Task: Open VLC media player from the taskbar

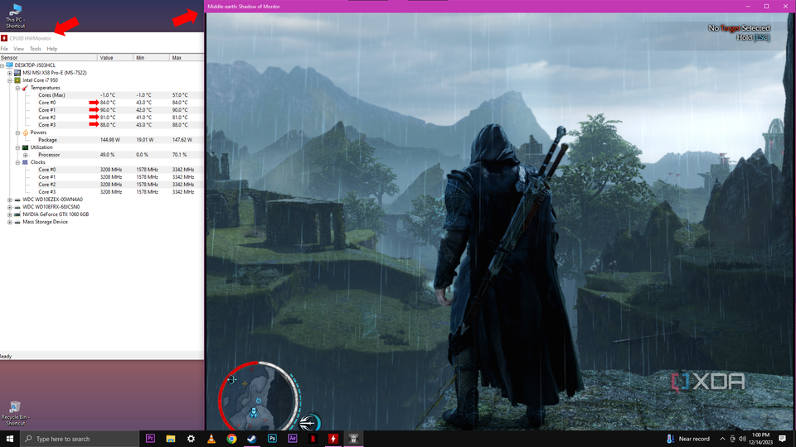Action: pos(211,439)
